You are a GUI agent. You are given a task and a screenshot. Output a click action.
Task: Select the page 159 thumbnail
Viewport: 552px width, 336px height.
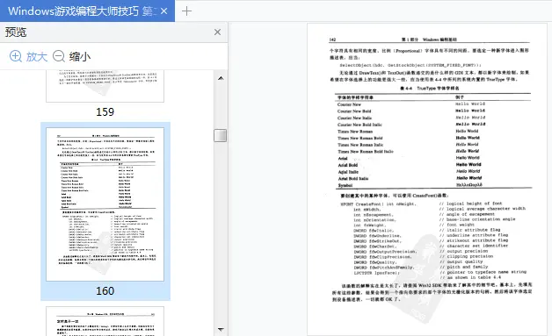[x=105, y=86]
